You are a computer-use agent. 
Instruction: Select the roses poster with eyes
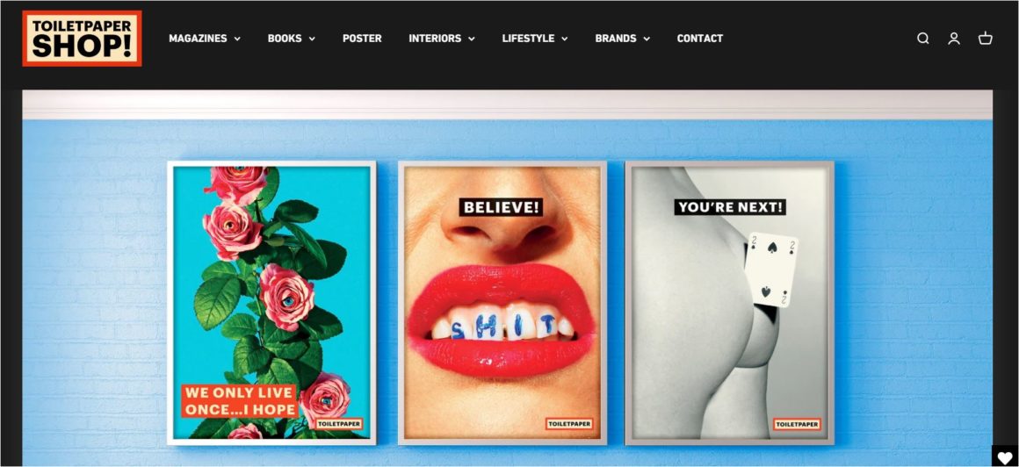click(271, 303)
